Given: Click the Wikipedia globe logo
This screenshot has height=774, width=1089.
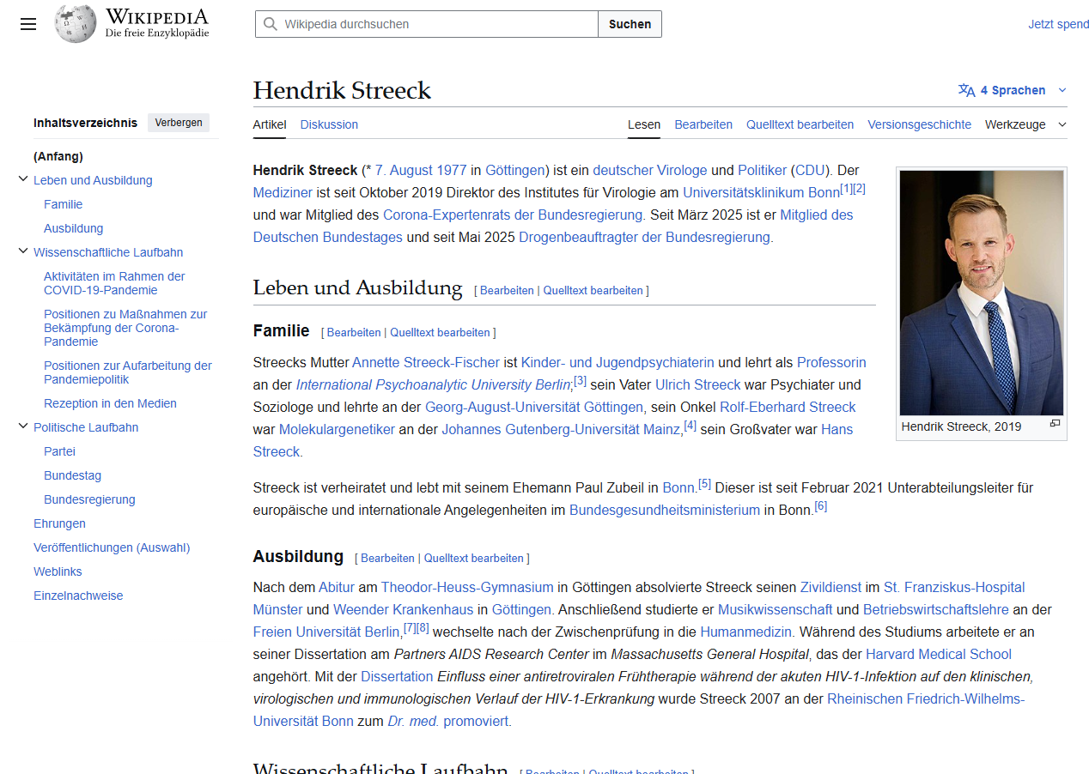Looking at the screenshot, I should [x=76, y=24].
